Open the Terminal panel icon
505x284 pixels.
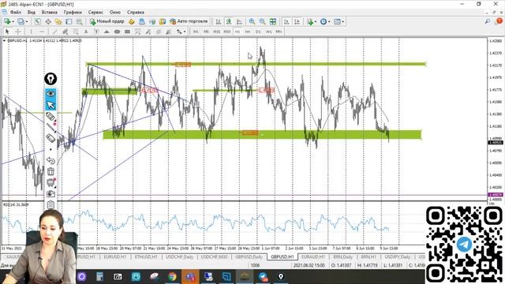(x=69, y=21)
